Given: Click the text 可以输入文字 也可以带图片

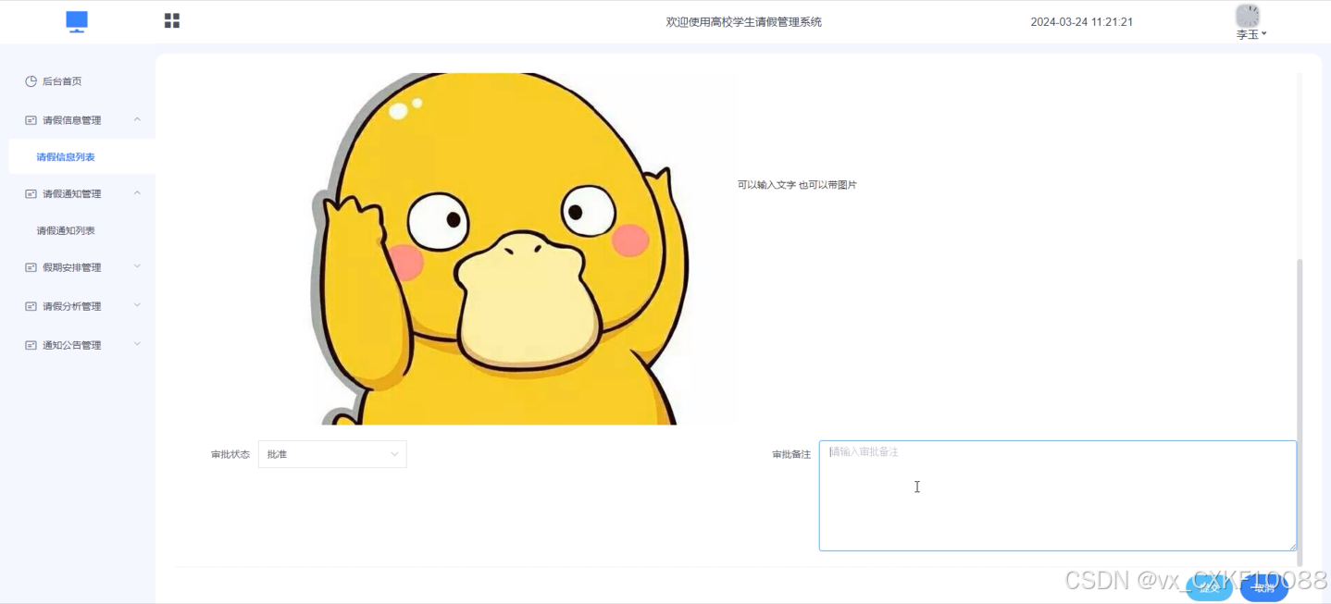Looking at the screenshot, I should coord(797,185).
